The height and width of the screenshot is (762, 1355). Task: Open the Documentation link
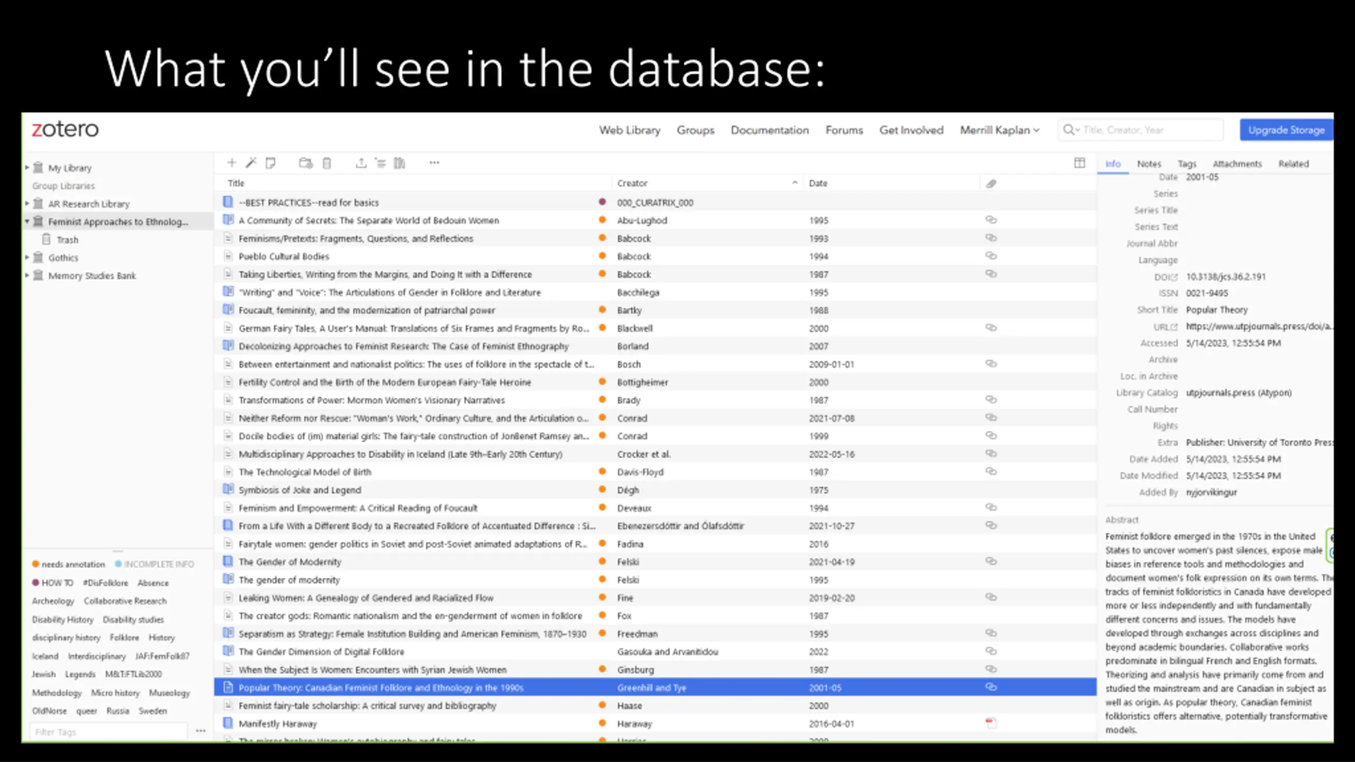[x=770, y=130]
